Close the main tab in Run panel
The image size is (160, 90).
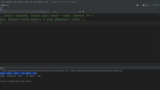click(4, 68)
